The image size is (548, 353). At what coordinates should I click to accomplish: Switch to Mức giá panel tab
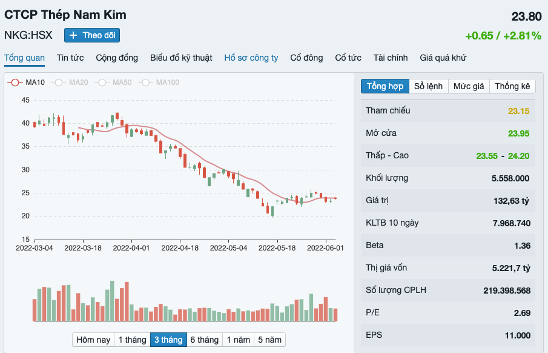coord(469,86)
